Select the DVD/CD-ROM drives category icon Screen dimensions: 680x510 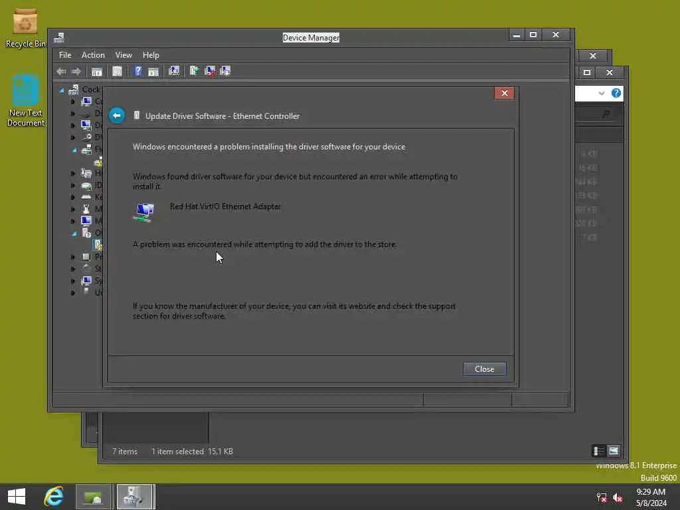(x=86, y=137)
